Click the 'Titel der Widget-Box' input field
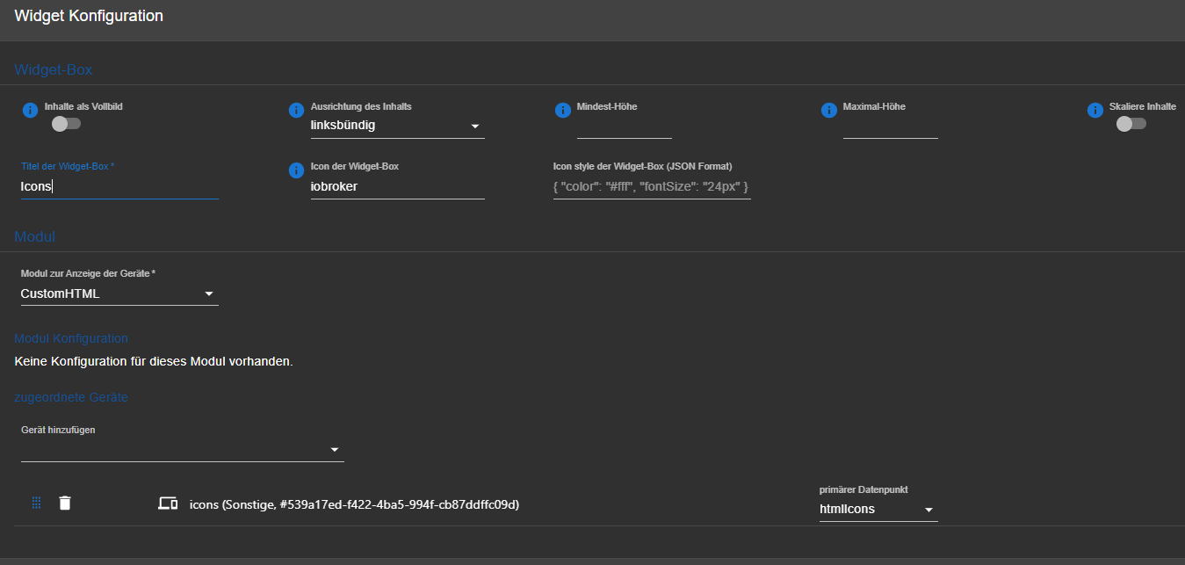1185x565 pixels. pyautogui.click(x=119, y=186)
